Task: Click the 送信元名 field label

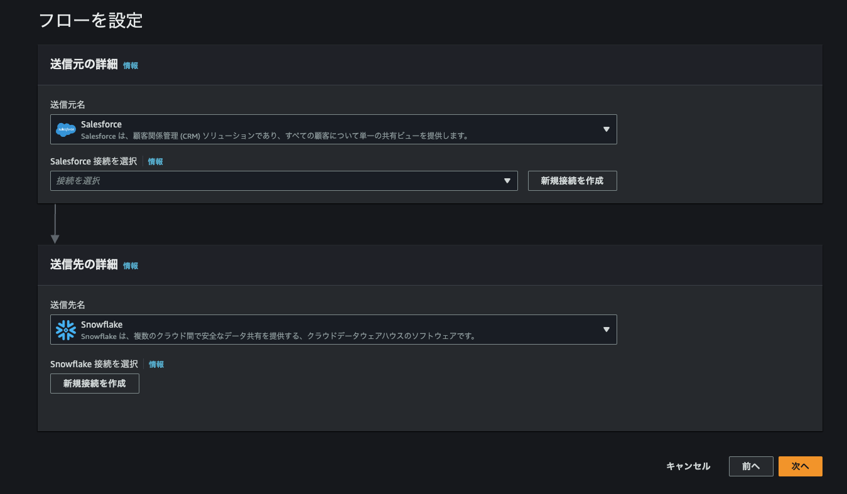Action: point(68,104)
